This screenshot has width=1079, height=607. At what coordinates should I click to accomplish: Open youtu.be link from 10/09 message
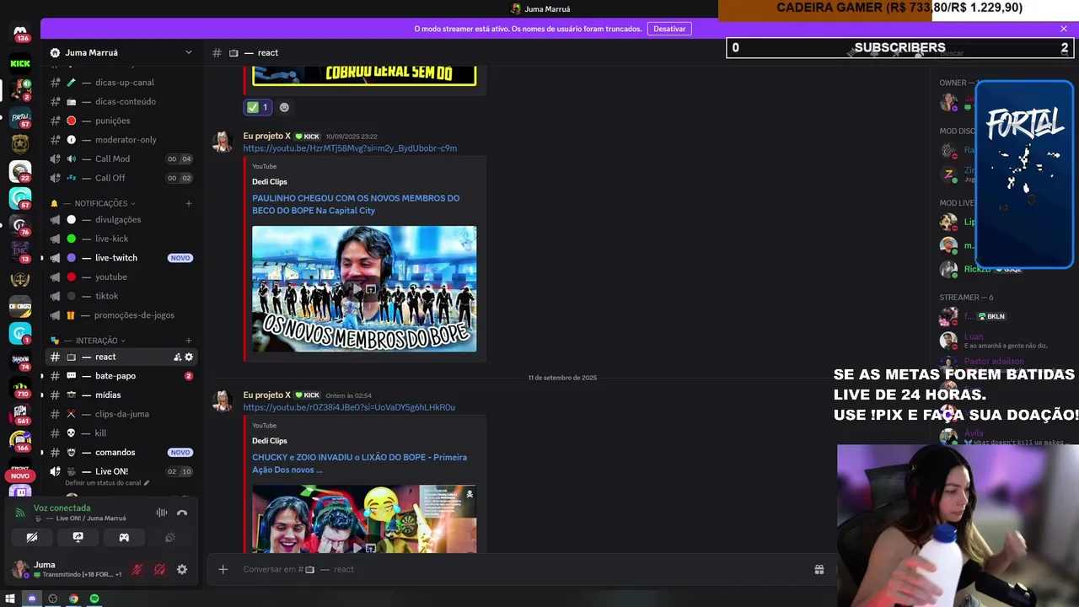click(350, 148)
